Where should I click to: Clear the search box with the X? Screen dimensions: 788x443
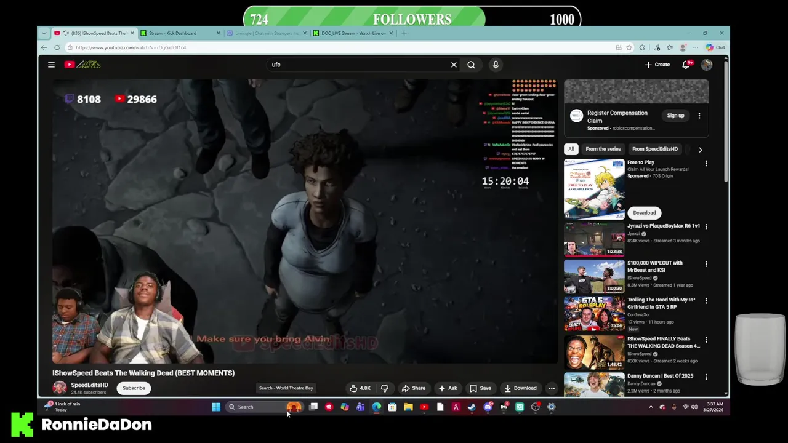pos(454,65)
